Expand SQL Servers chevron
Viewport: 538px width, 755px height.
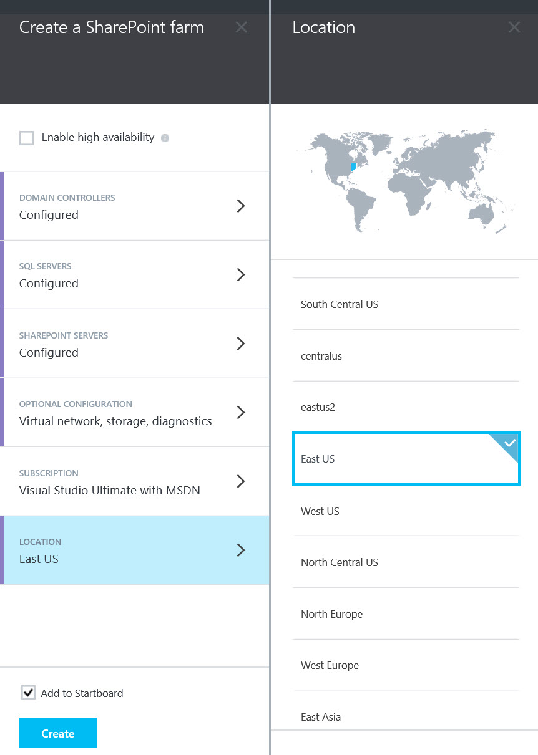tap(241, 275)
